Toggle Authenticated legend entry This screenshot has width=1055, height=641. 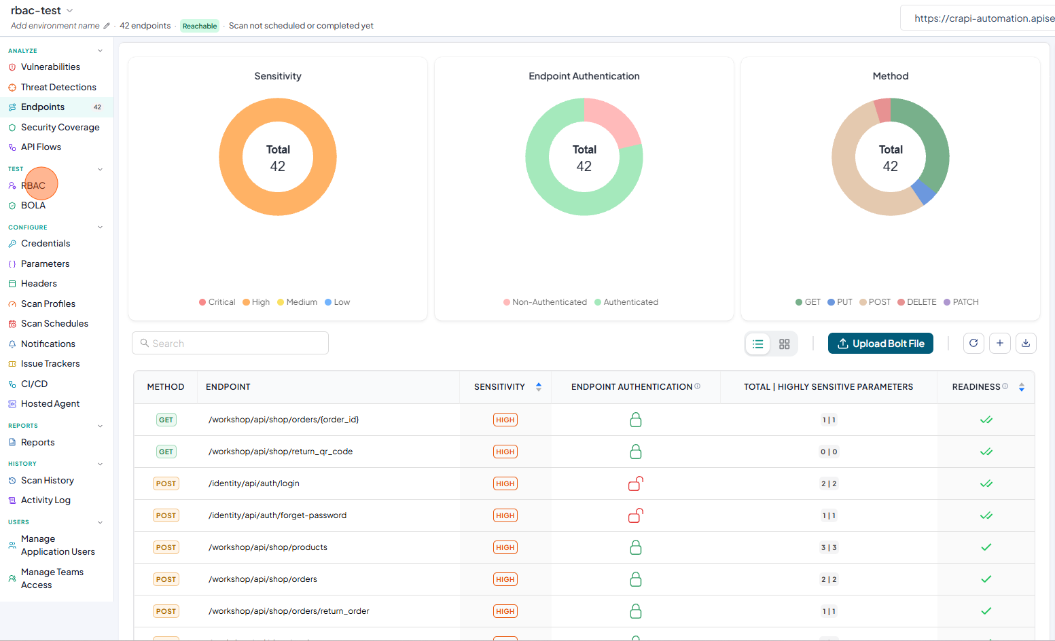point(626,302)
